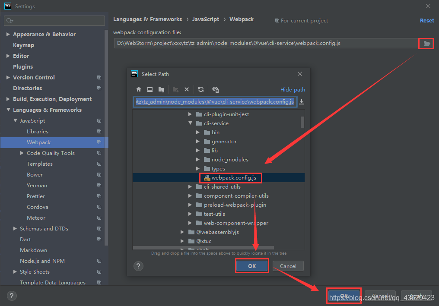Viewport: 439px width, 306px height.
Task: Open the browse folder icon for webpack config file
Action: pyautogui.click(x=426, y=43)
